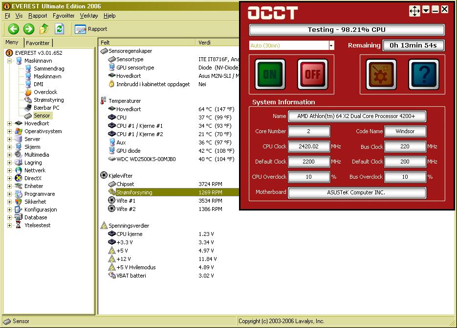
Task: Click the Up level arrow icon
Action: coord(44,29)
